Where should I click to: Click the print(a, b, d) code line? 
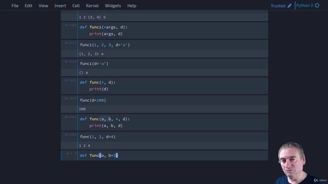[106, 126]
